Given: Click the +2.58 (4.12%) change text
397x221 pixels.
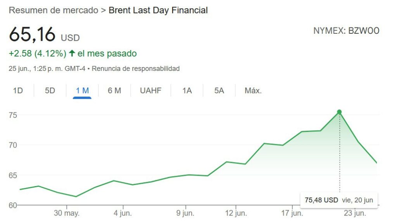Looking at the screenshot, I should pos(37,53).
